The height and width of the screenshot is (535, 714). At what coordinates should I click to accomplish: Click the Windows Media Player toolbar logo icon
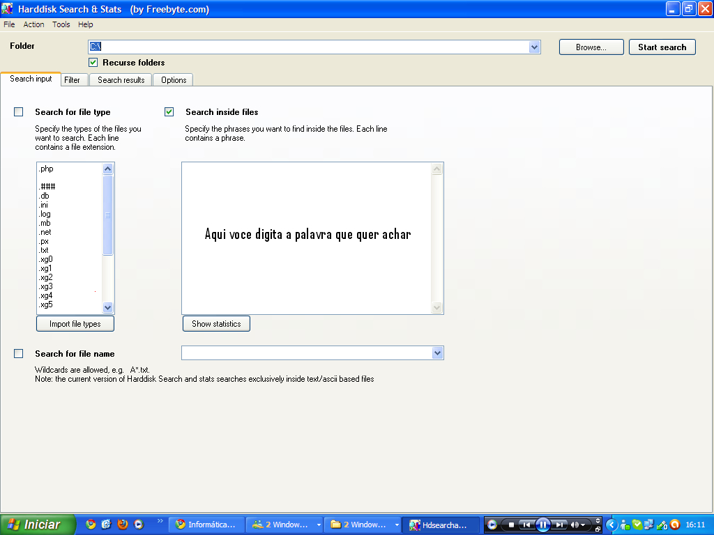492,525
